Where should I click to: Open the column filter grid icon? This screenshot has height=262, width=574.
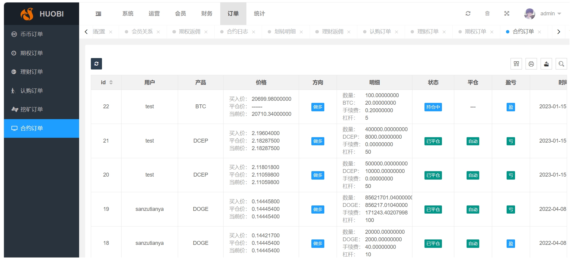click(516, 64)
